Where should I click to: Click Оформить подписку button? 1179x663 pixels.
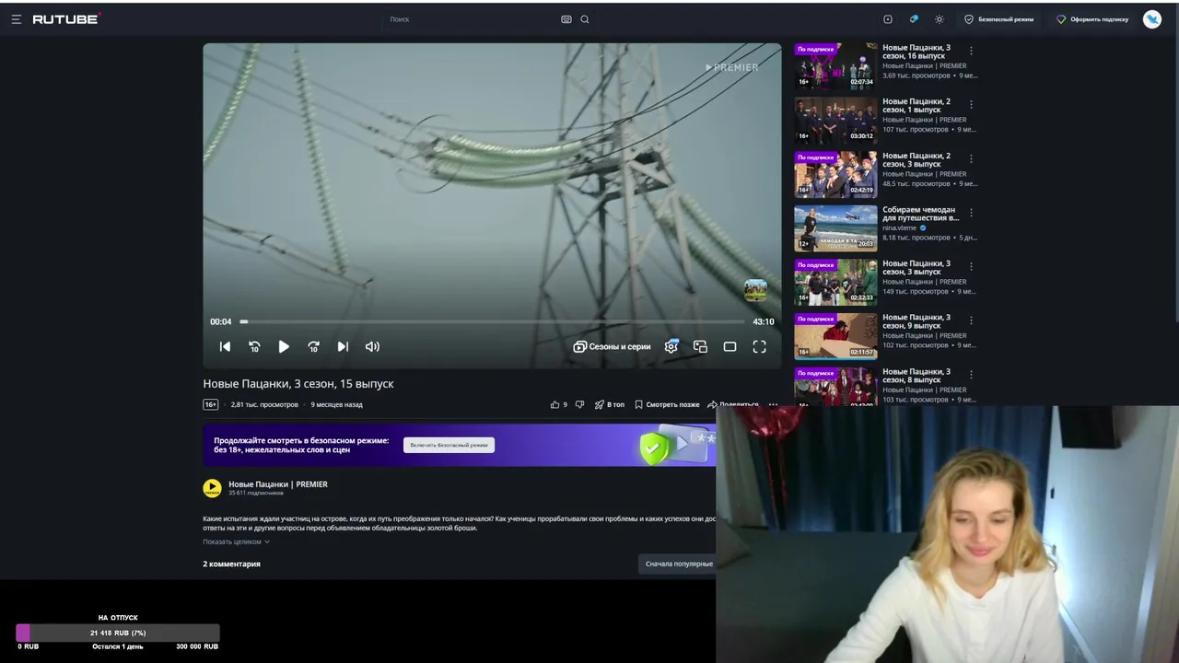click(1092, 19)
